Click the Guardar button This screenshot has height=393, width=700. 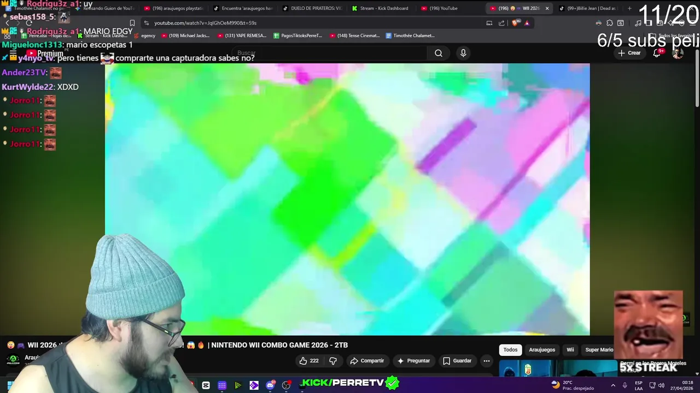point(457,361)
